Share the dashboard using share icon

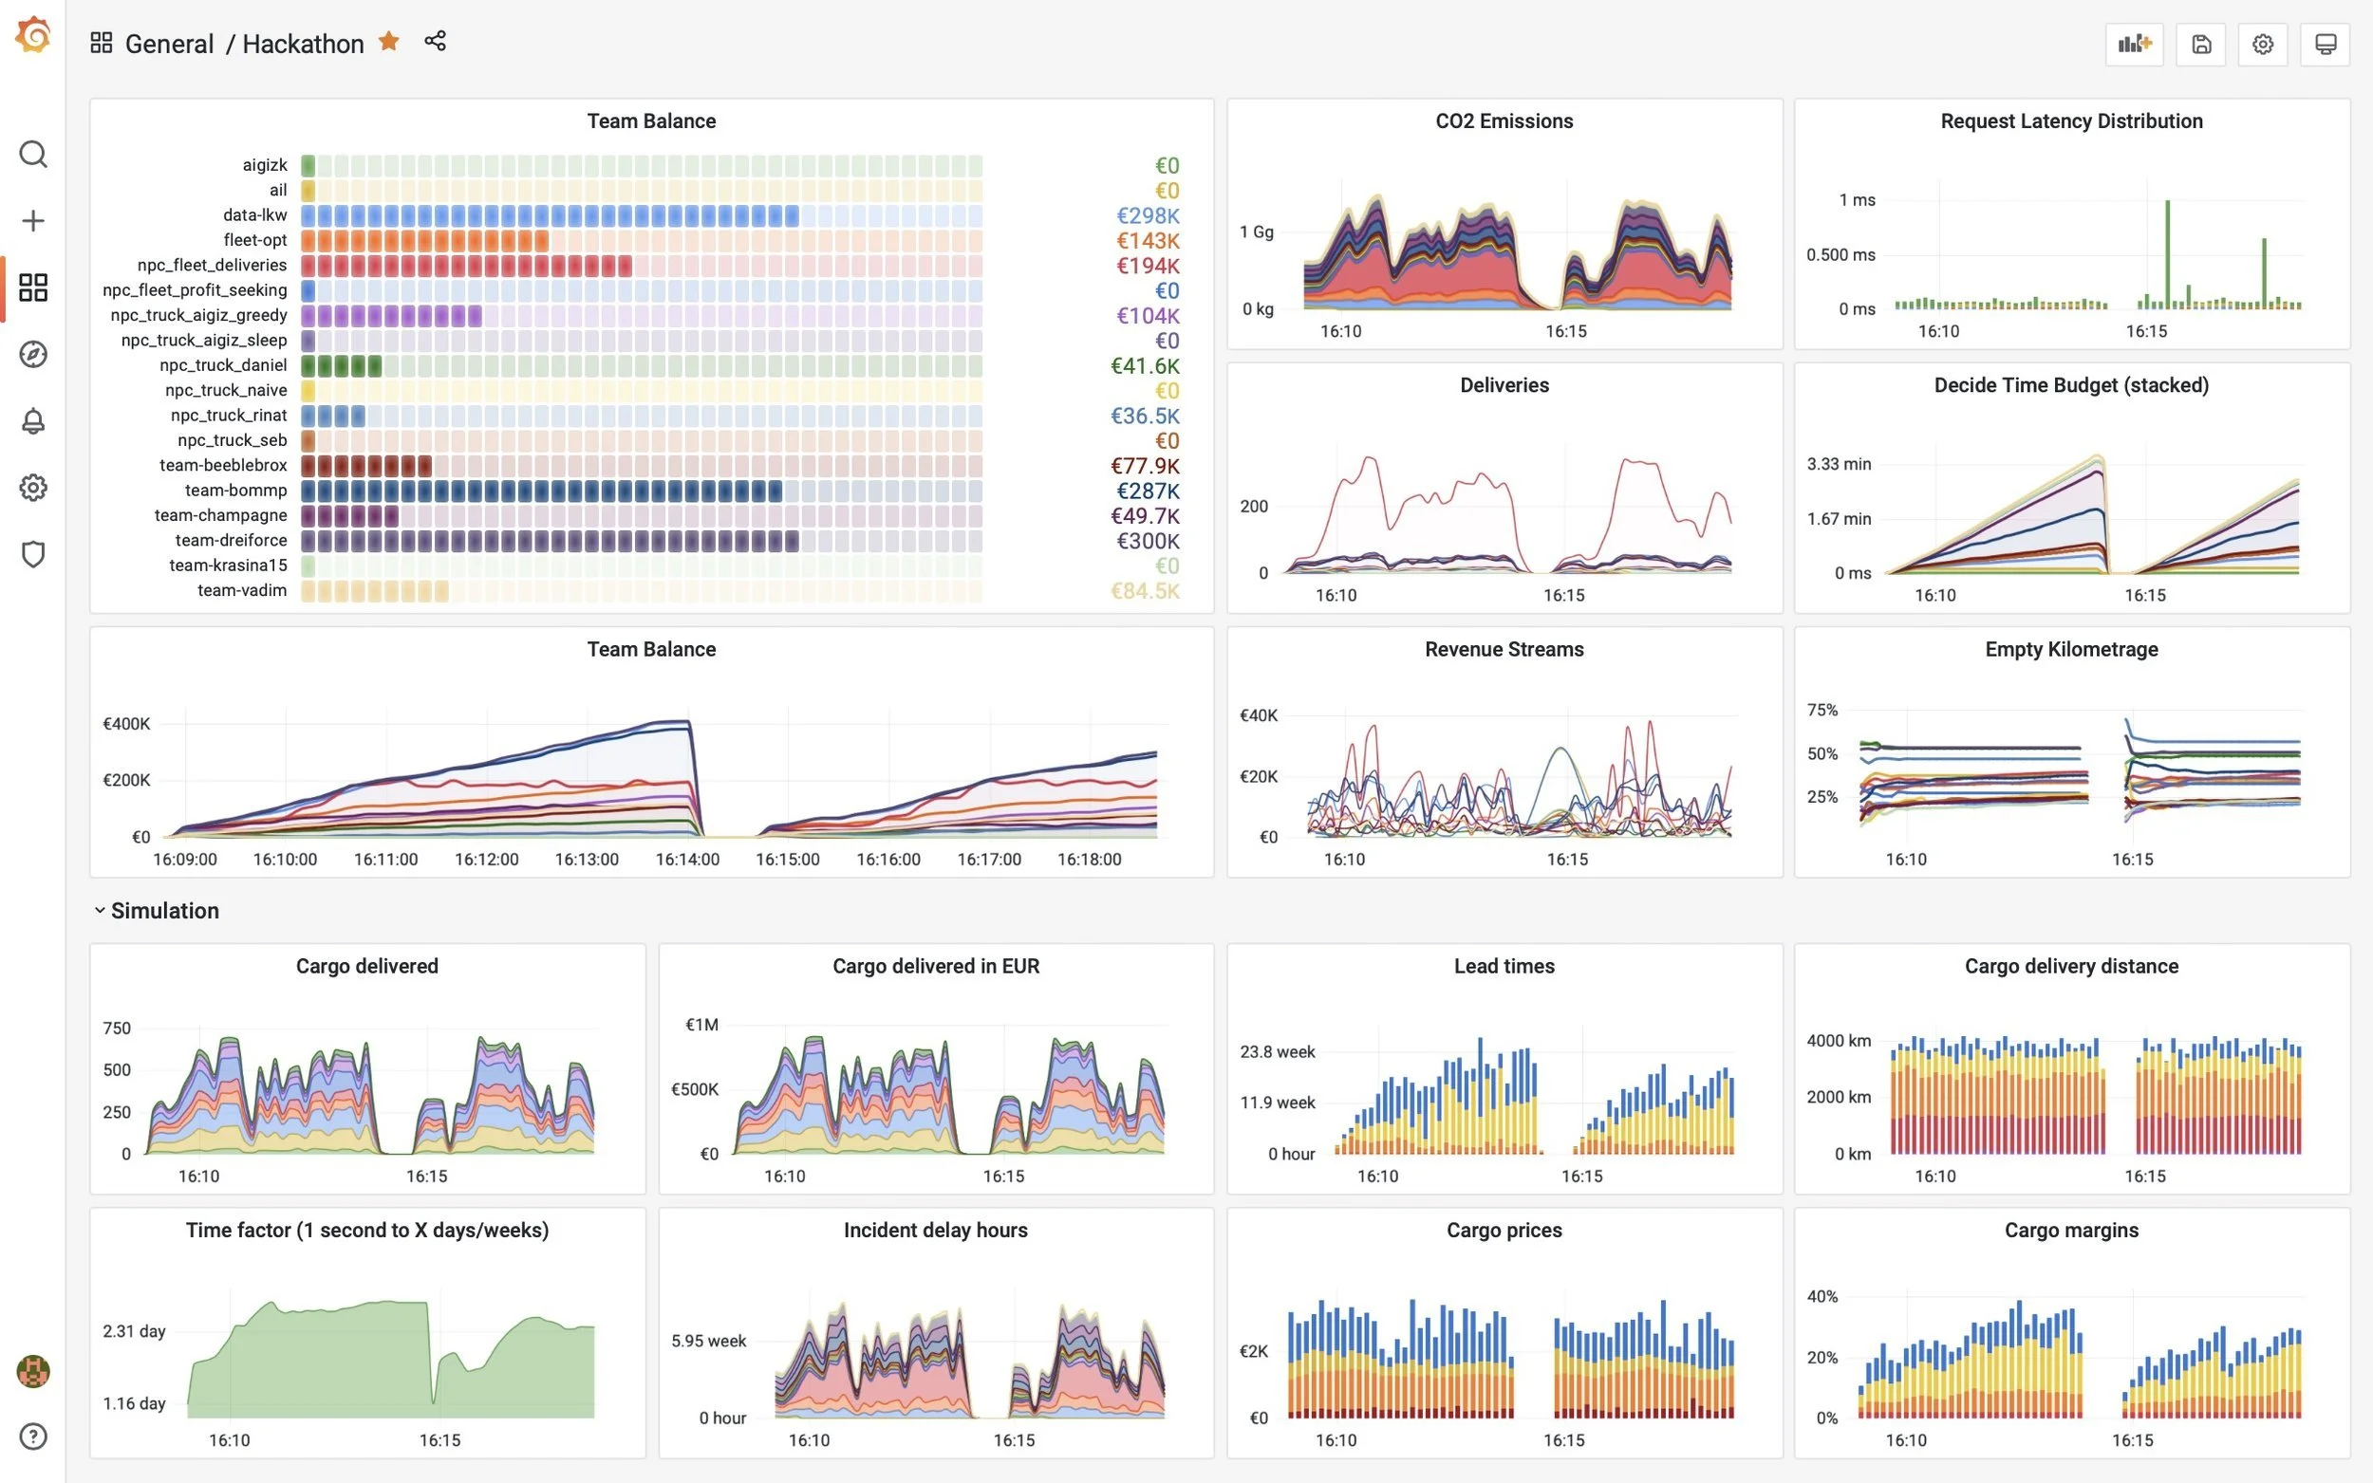(435, 41)
